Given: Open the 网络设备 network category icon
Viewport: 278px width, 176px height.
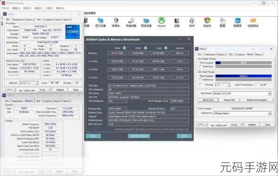Looking at the screenshot, I should [146, 22].
